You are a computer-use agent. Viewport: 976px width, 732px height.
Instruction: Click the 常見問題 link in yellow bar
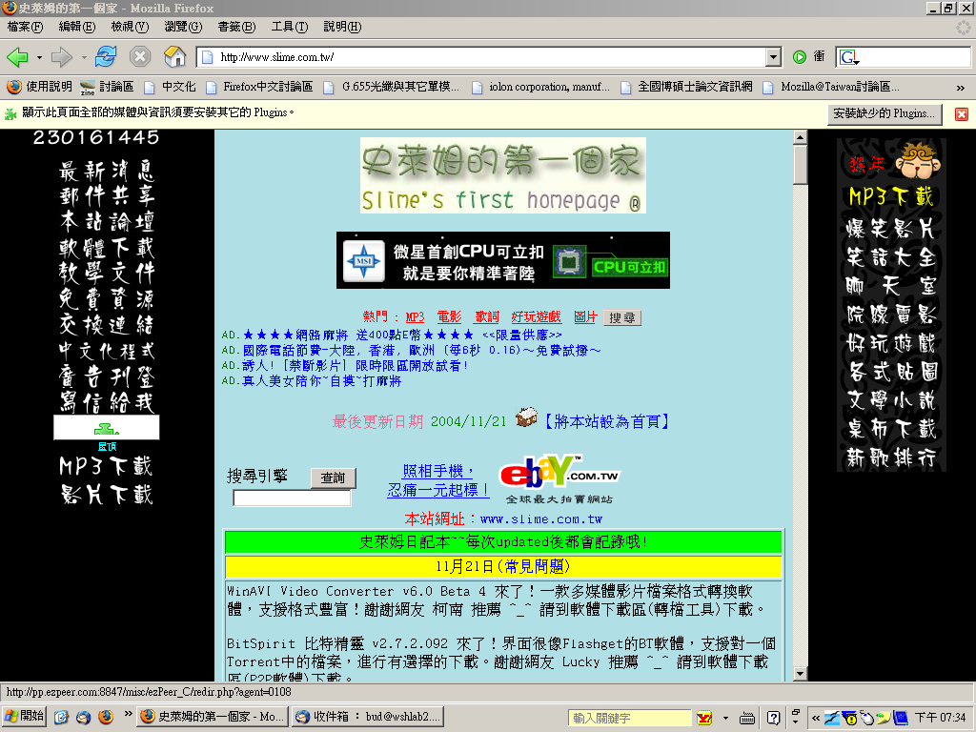pos(535,566)
